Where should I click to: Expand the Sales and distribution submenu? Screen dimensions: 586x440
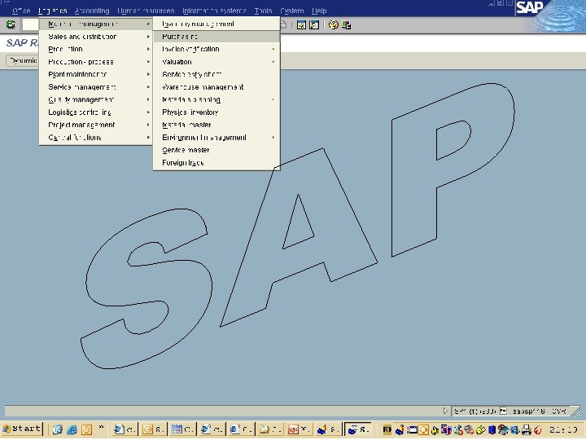(x=82, y=37)
